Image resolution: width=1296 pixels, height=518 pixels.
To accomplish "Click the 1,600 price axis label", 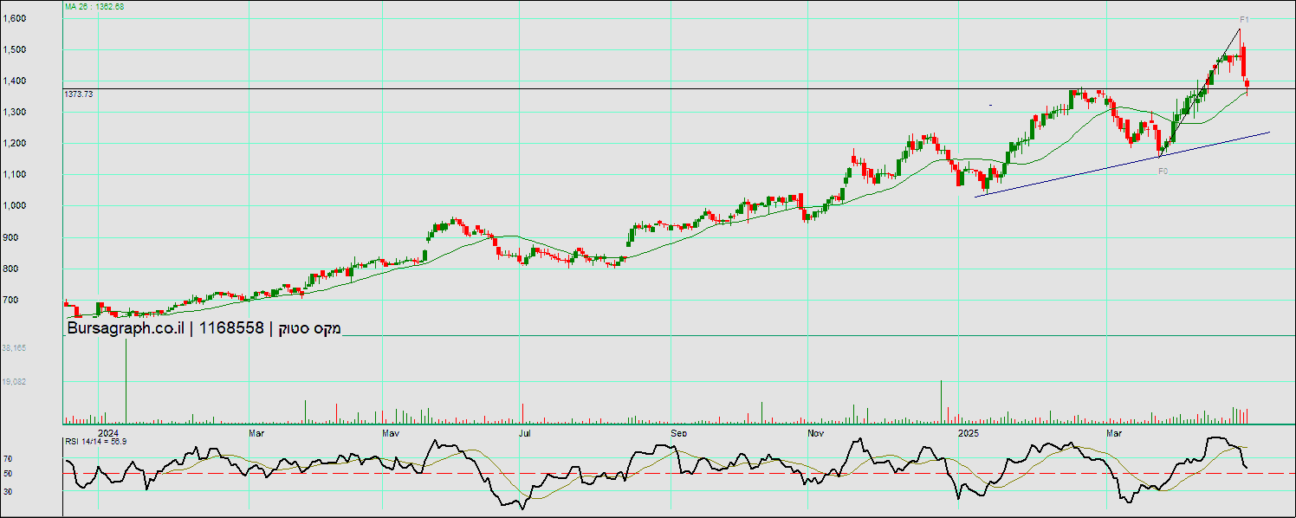I will (15, 18).
